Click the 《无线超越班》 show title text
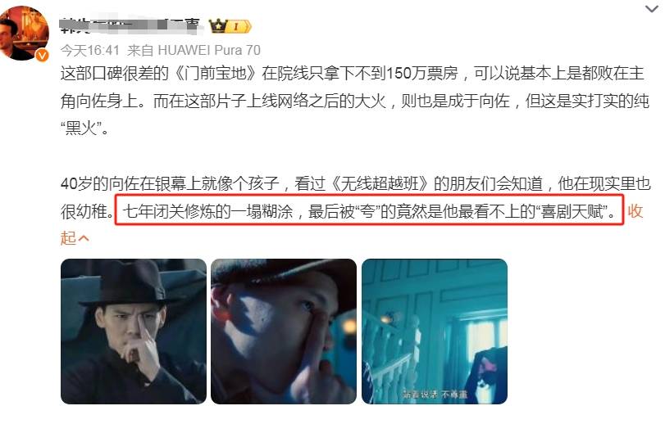Viewport: 665px width, 424px height. tap(379, 183)
